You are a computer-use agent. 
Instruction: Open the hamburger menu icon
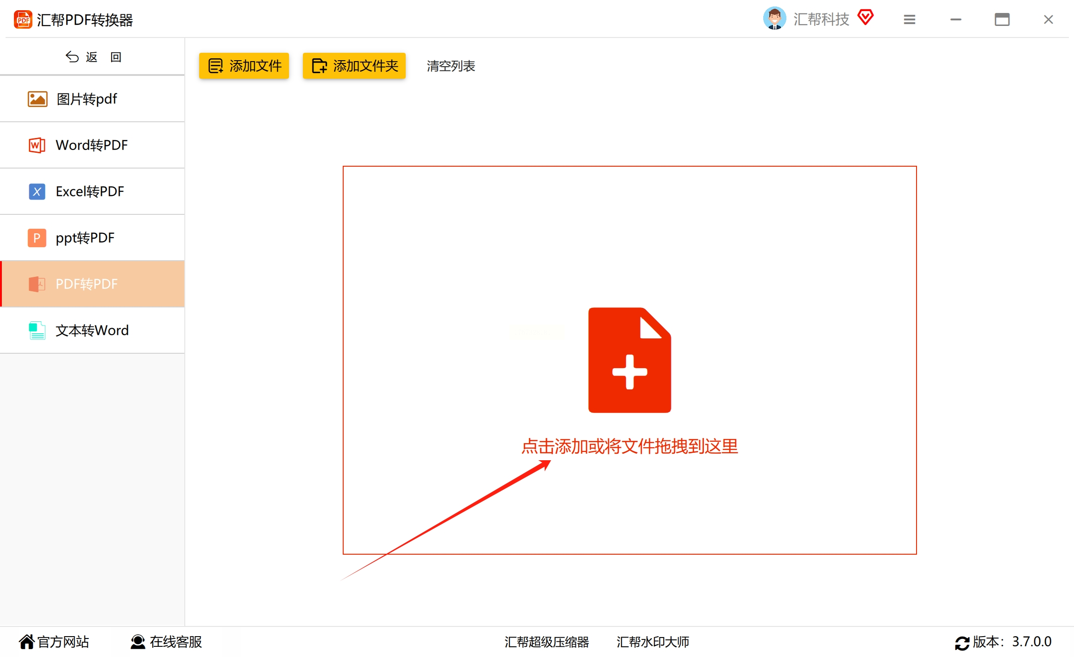[909, 19]
